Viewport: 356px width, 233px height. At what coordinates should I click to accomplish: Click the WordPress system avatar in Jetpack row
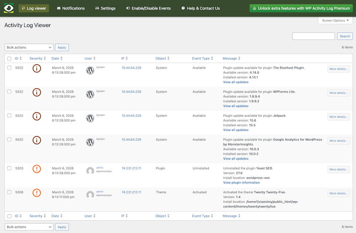(90, 118)
